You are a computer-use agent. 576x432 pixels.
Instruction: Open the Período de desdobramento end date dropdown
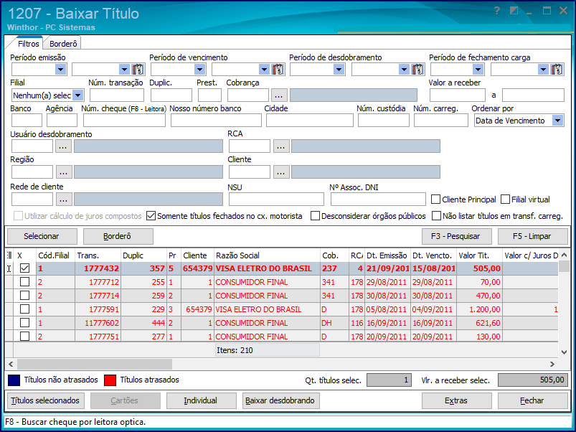click(404, 69)
